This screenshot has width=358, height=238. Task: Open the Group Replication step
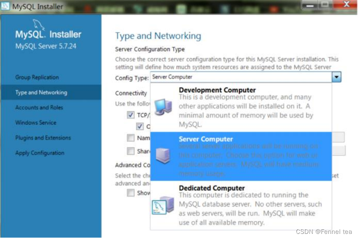pyautogui.click(x=37, y=77)
